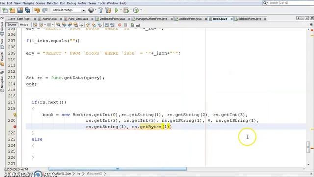
Task: Open the File menu
Action: pos(2,3)
